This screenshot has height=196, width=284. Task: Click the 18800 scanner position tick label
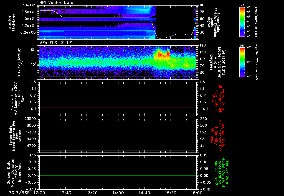31,125
